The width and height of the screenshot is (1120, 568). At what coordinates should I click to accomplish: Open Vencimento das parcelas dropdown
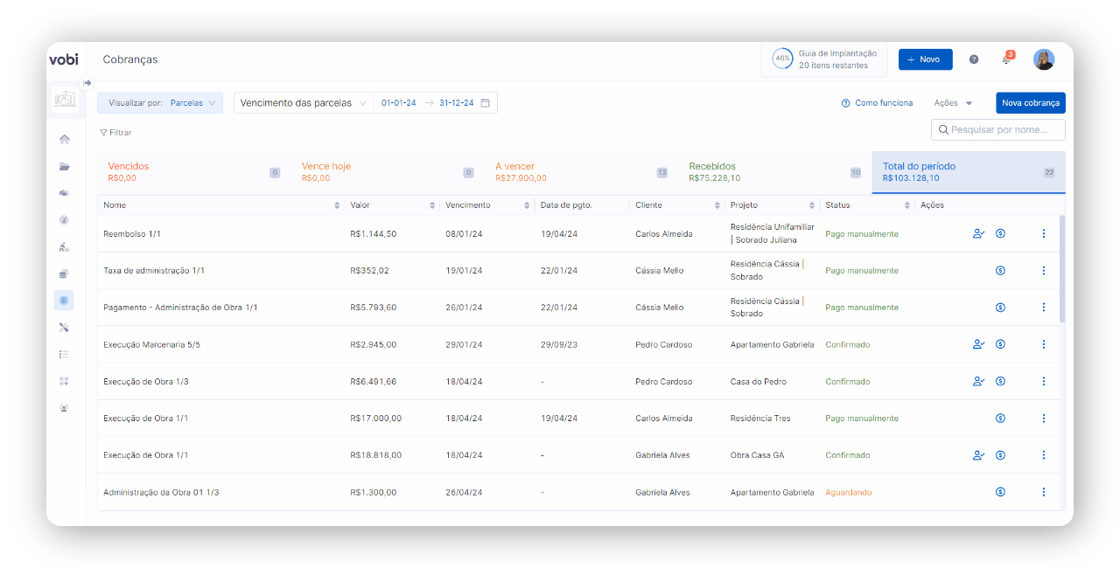pos(304,103)
